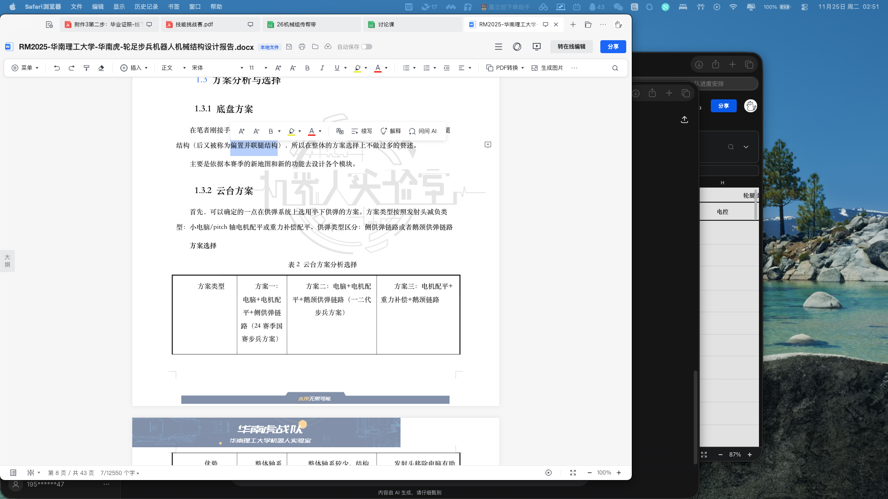This screenshot has height=499, width=888.
Task: Toggle bold in floating selection toolbar
Action: [x=271, y=131]
